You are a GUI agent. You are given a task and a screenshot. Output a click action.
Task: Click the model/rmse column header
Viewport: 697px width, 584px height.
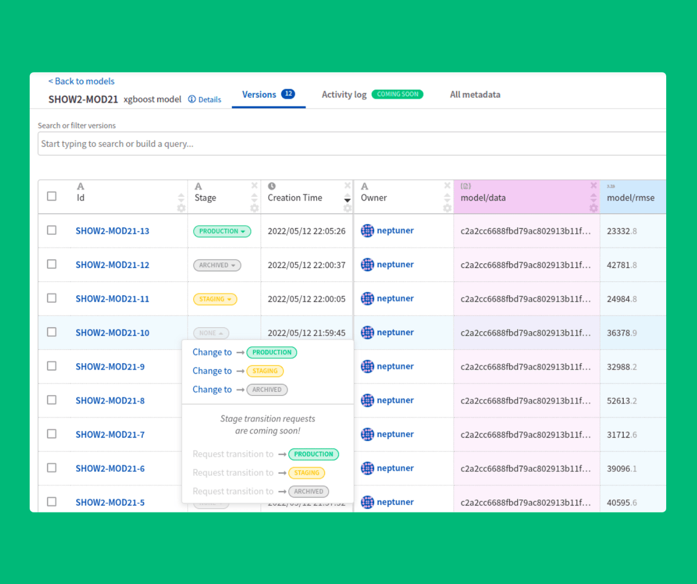point(633,196)
